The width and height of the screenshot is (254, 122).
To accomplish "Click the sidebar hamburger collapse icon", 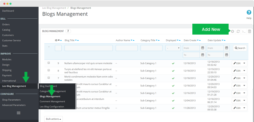I will pos(19,113).
